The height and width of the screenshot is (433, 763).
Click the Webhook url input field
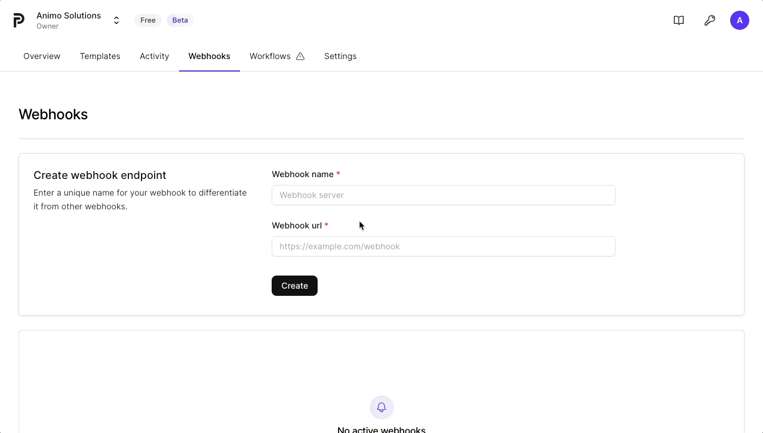point(443,246)
